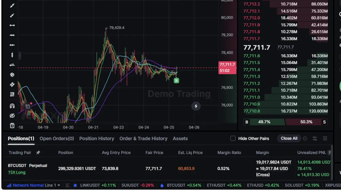Select the straight trend line drawing tool
This screenshot has width=341, height=191.
(x=12, y=6)
